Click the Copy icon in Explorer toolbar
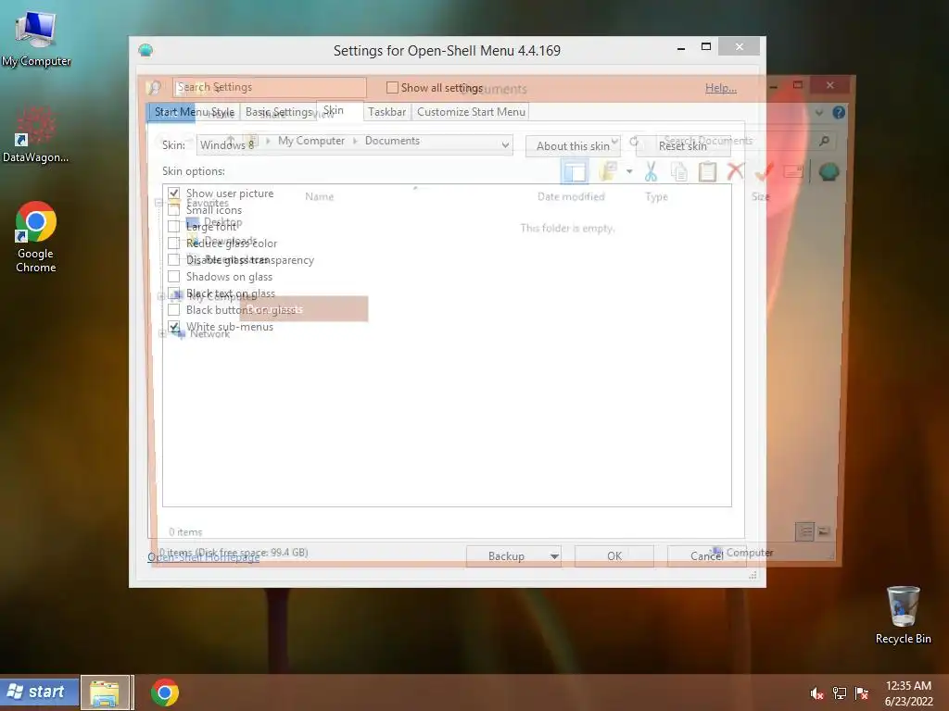The height and width of the screenshot is (711, 949). click(x=679, y=171)
